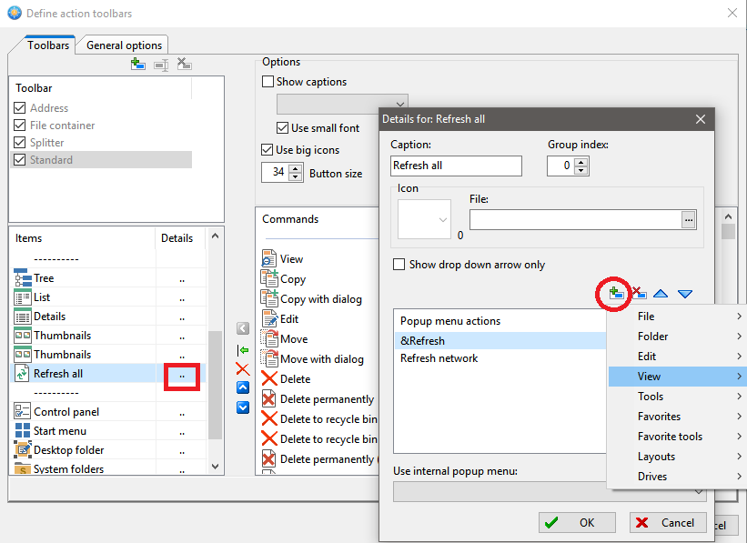Increase the Group index spinner value
Image resolution: width=747 pixels, height=543 pixels.
[x=581, y=161]
